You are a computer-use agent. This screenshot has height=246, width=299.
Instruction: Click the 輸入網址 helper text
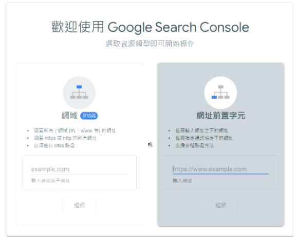(x=182, y=180)
